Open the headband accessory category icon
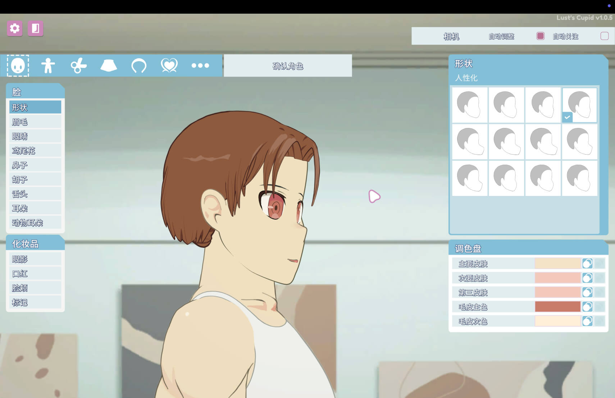This screenshot has width=615, height=398. [139, 66]
